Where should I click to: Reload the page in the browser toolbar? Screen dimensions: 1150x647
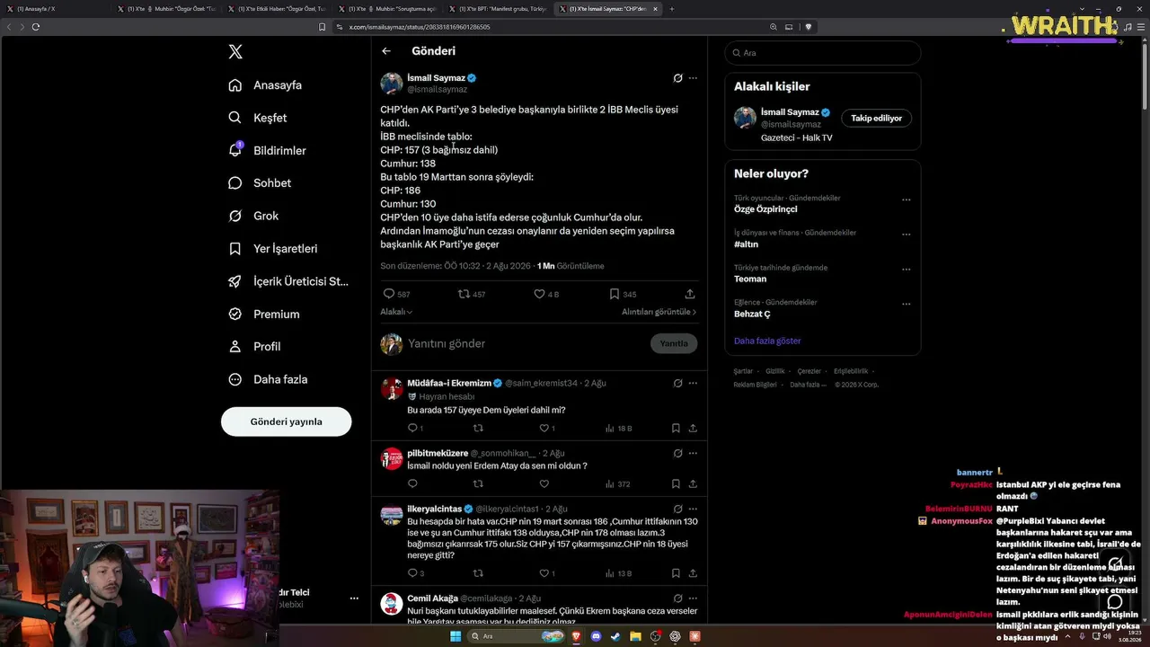tap(36, 27)
